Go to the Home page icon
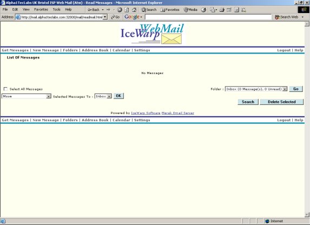The height and width of the screenshot is (225, 310). coord(134,10)
